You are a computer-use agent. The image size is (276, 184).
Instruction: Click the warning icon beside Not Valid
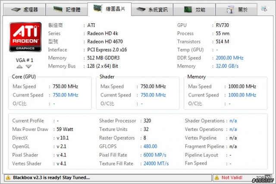pos(217,178)
